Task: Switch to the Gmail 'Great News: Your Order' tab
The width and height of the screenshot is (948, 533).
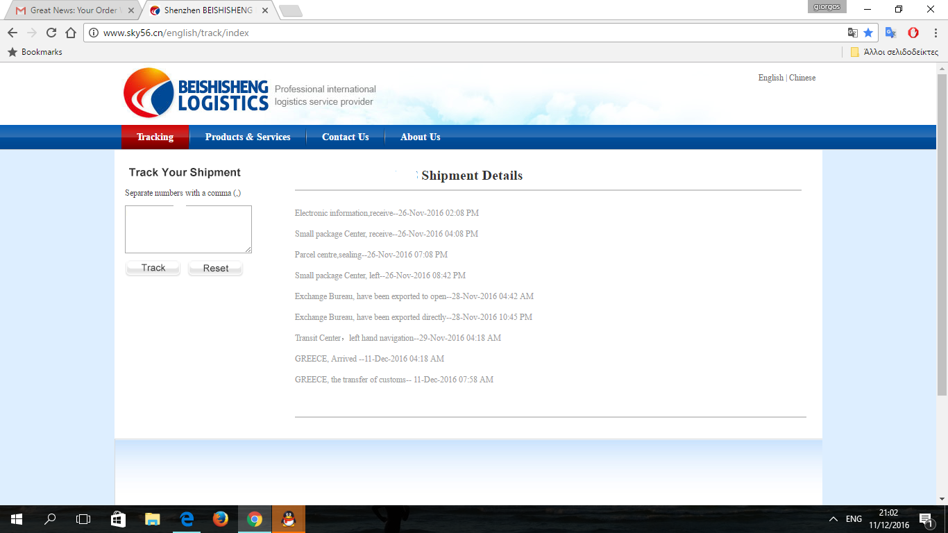Action: tap(73, 10)
